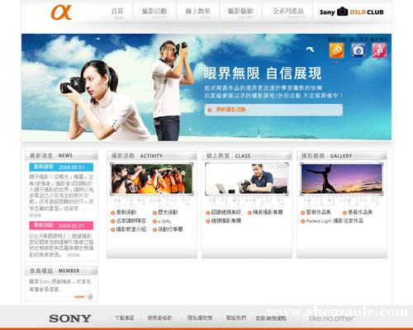413x330 pixels.
Task: Click the like.no.other footer slogan
Action: click(331, 318)
